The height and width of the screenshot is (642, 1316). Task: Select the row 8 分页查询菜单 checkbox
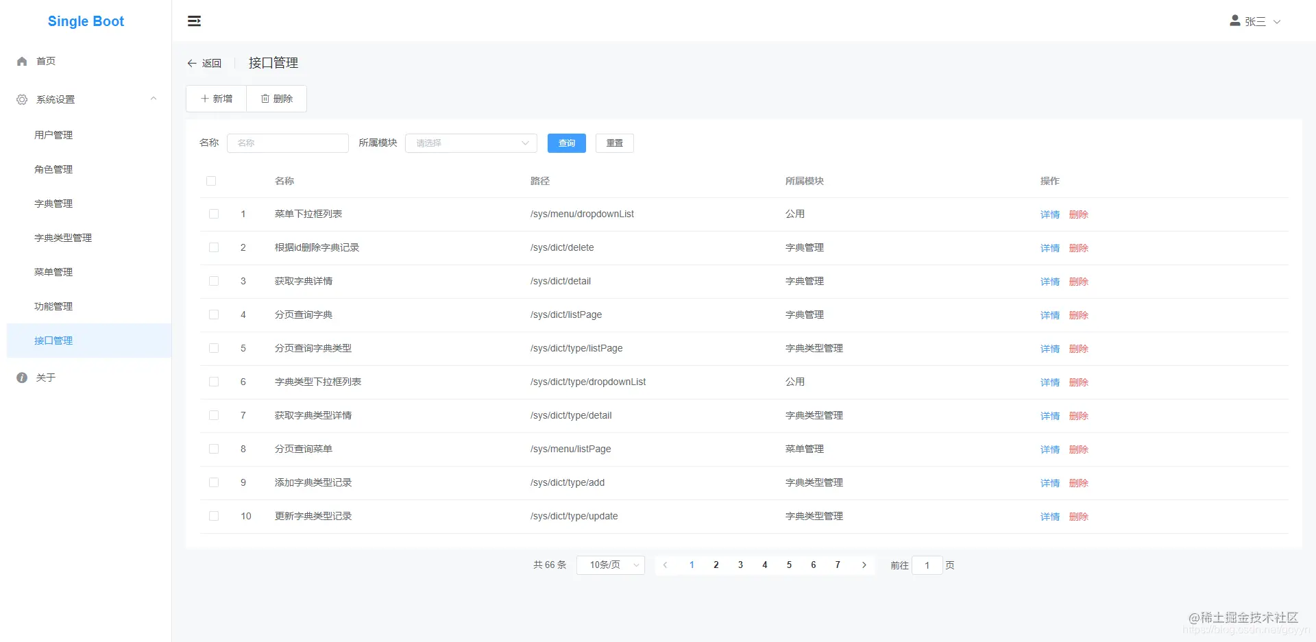pos(214,449)
